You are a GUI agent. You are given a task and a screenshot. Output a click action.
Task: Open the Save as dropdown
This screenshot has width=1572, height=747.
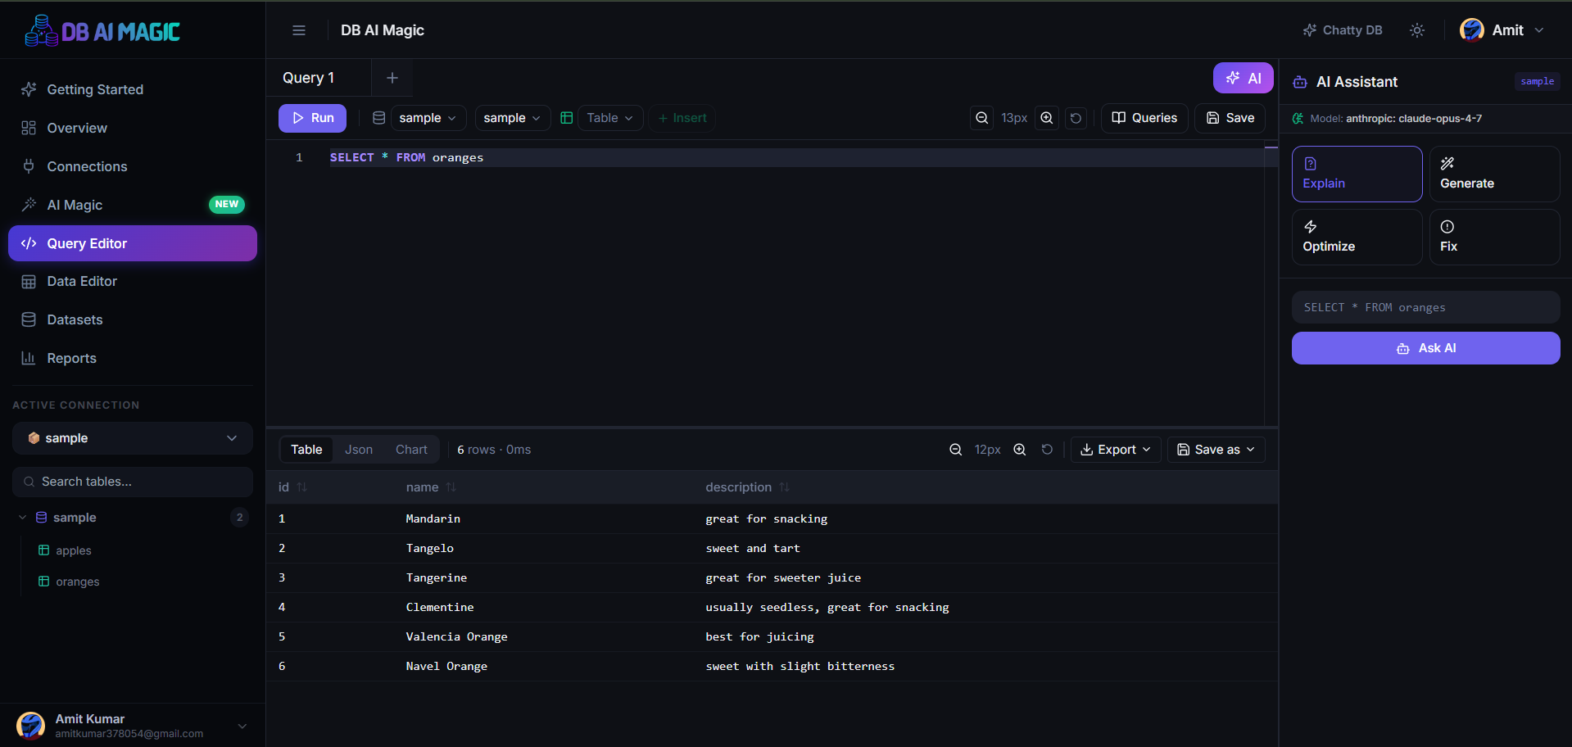pyautogui.click(x=1216, y=450)
